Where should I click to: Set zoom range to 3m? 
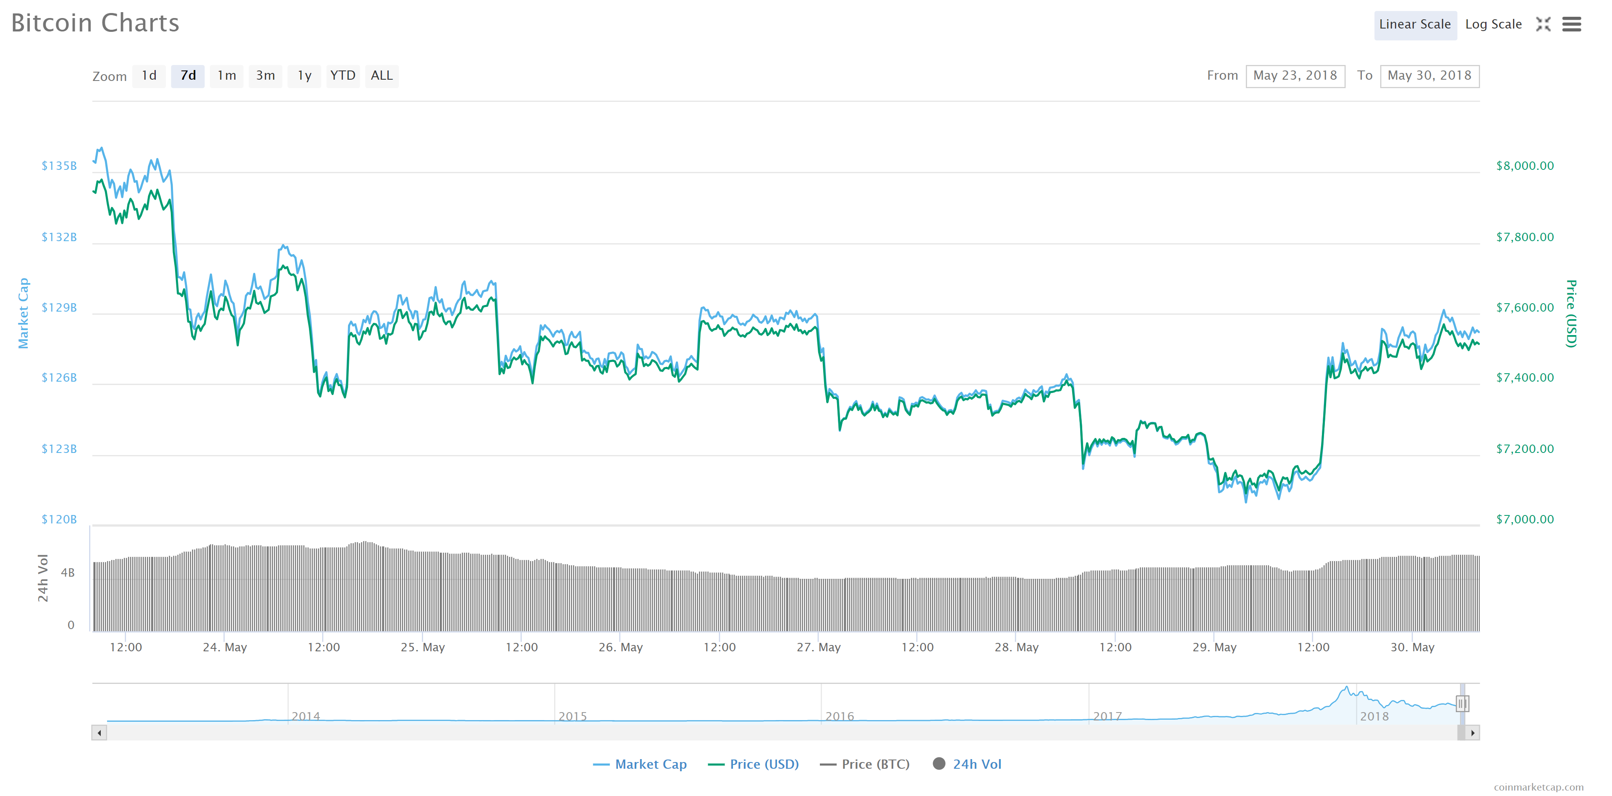pyautogui.click(x=265, y=75)
